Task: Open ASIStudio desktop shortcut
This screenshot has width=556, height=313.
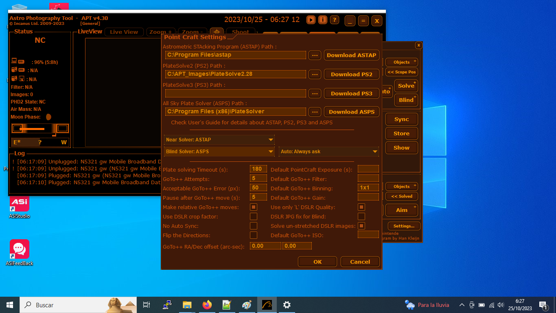Action: [x=19, y=206]
